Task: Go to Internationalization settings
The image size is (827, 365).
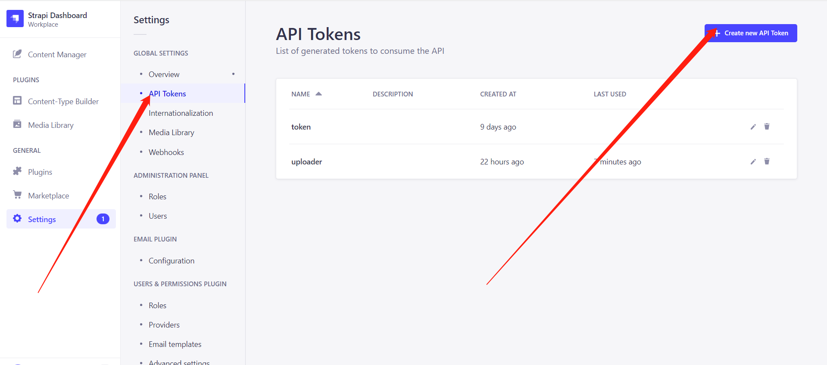Action: [x=181, y=113]
